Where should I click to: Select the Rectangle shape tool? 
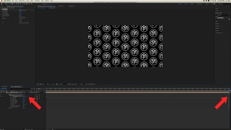click(x=17, y=4)
